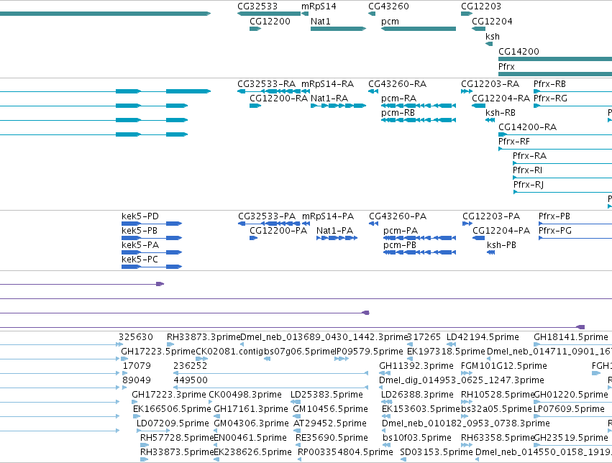Select the CG12200-RA transcript label
Viewport: 612px width, 463px height.
pyautogui.click(x=279, y=98)
